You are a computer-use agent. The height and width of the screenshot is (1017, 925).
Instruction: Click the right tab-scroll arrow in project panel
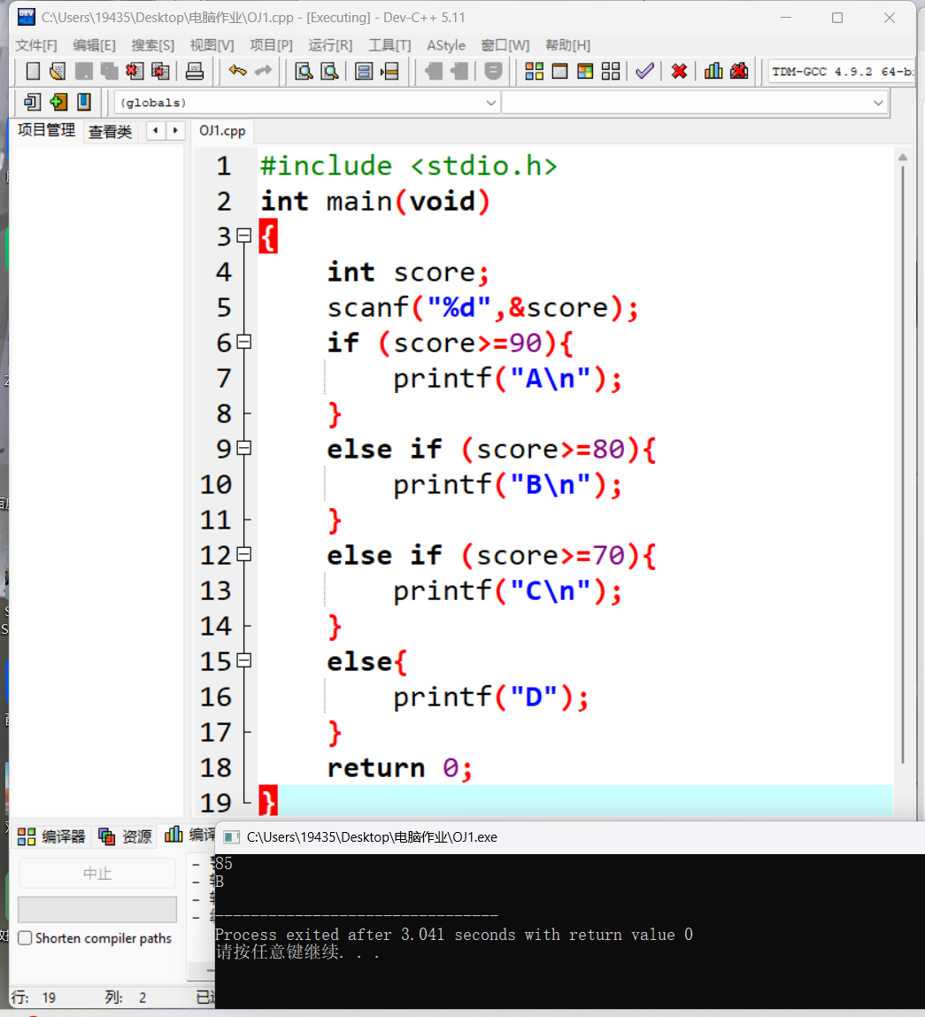point(175,130)
